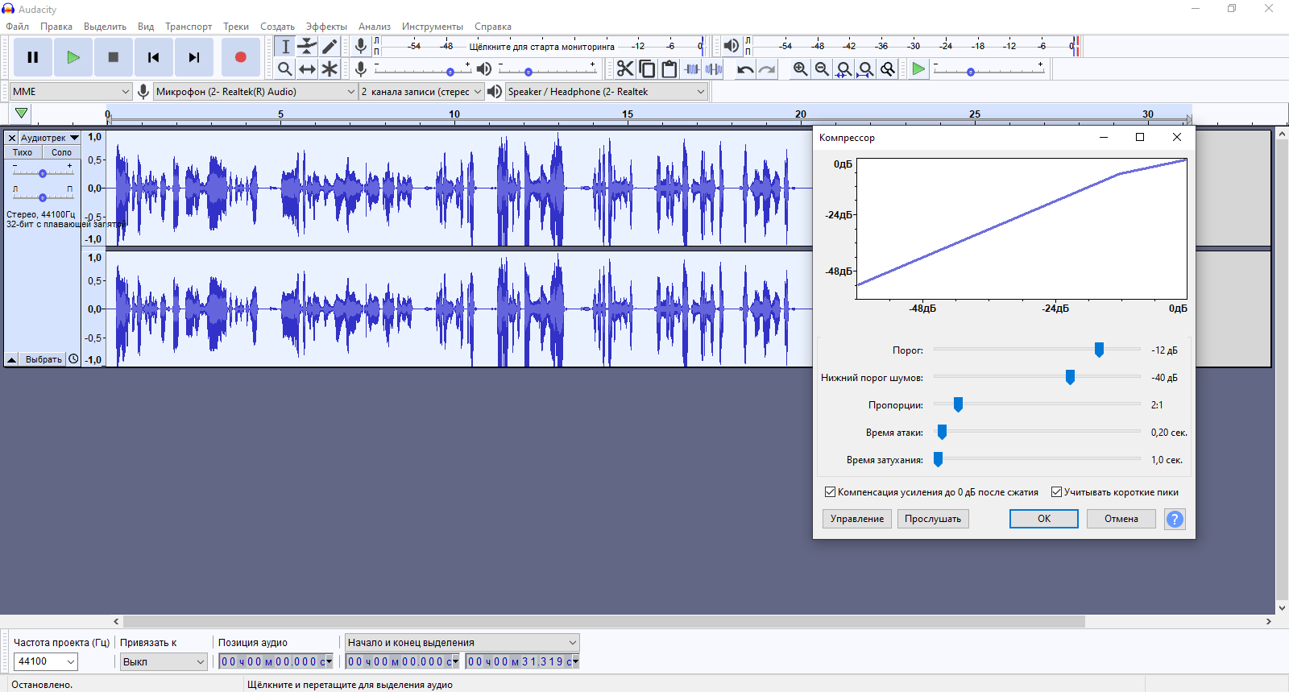The height and width of the screenshot is (692, 1289).
Task: Click the playback meter speaker icon
Action: click(731, 46)
